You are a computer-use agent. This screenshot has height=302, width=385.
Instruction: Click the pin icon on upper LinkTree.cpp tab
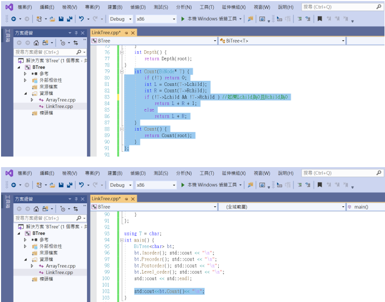point(126,33)
